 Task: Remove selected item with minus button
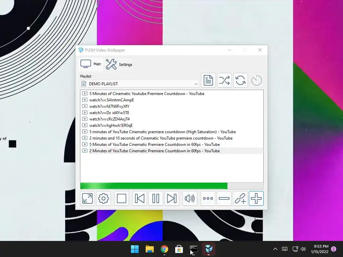pyautogui.click(x=224, y=198)
